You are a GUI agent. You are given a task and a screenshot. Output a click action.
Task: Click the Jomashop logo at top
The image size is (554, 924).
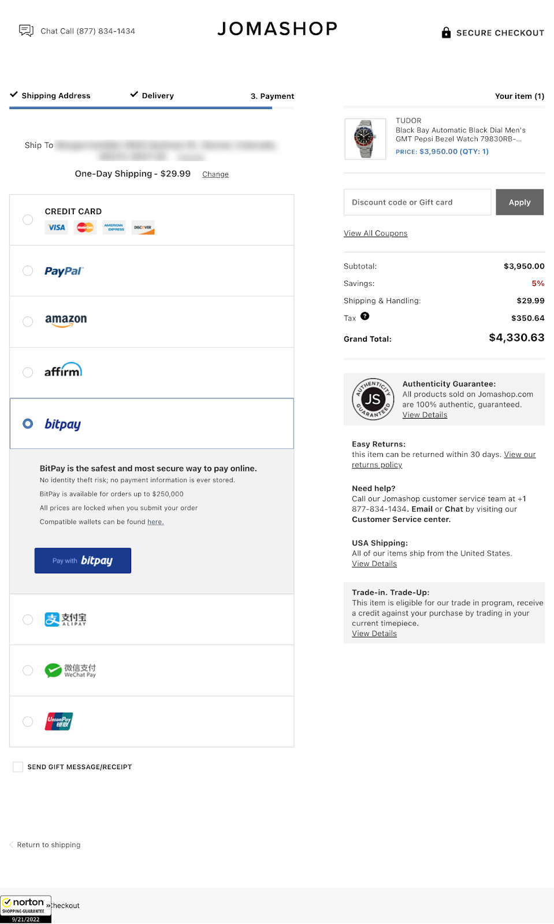tap(277, 29)
